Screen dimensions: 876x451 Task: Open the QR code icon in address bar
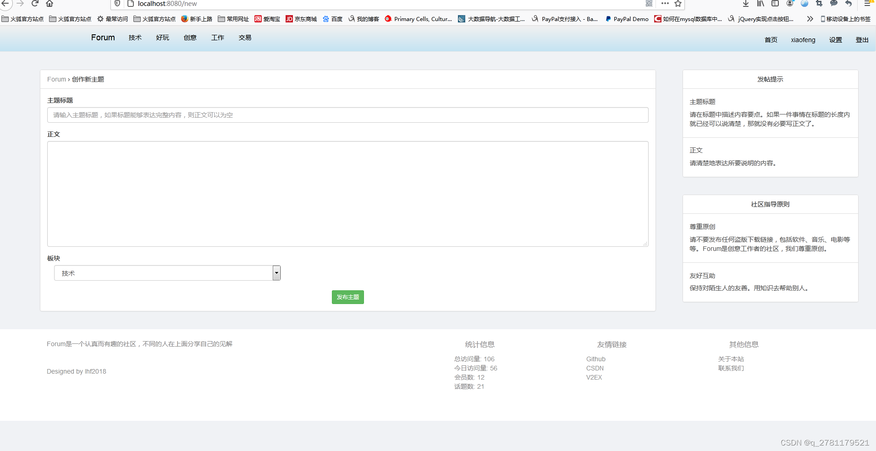(649, 4)
